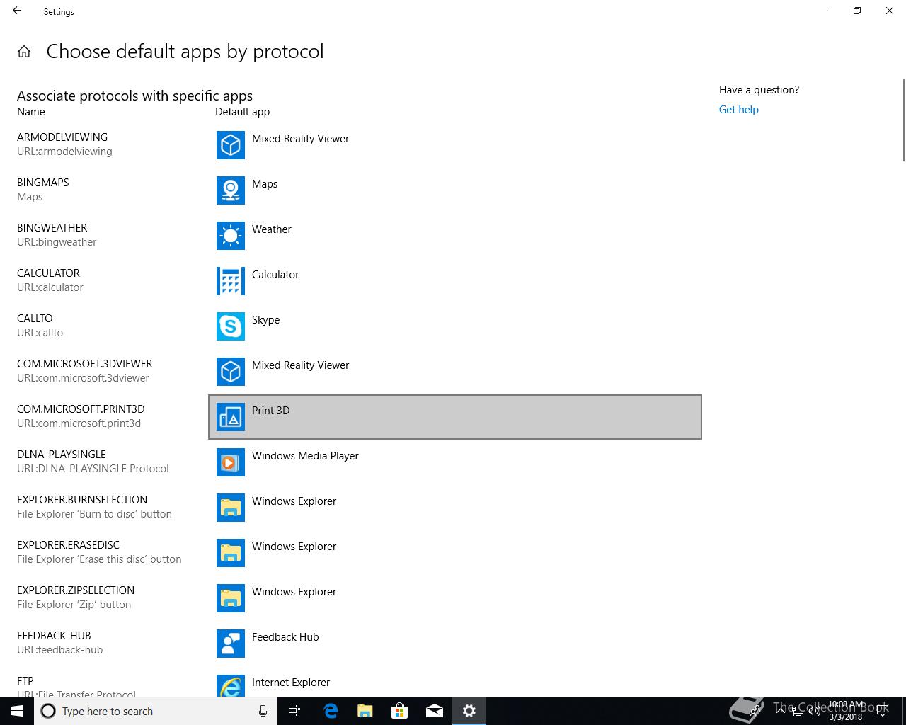Choose default app labeled Maps
Viewport: 906px width, 725px height.
click(x=455, y=190)
